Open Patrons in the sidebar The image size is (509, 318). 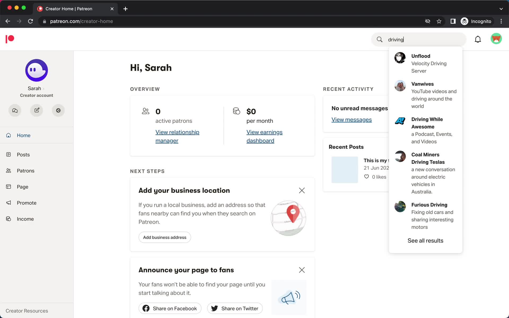37,171
